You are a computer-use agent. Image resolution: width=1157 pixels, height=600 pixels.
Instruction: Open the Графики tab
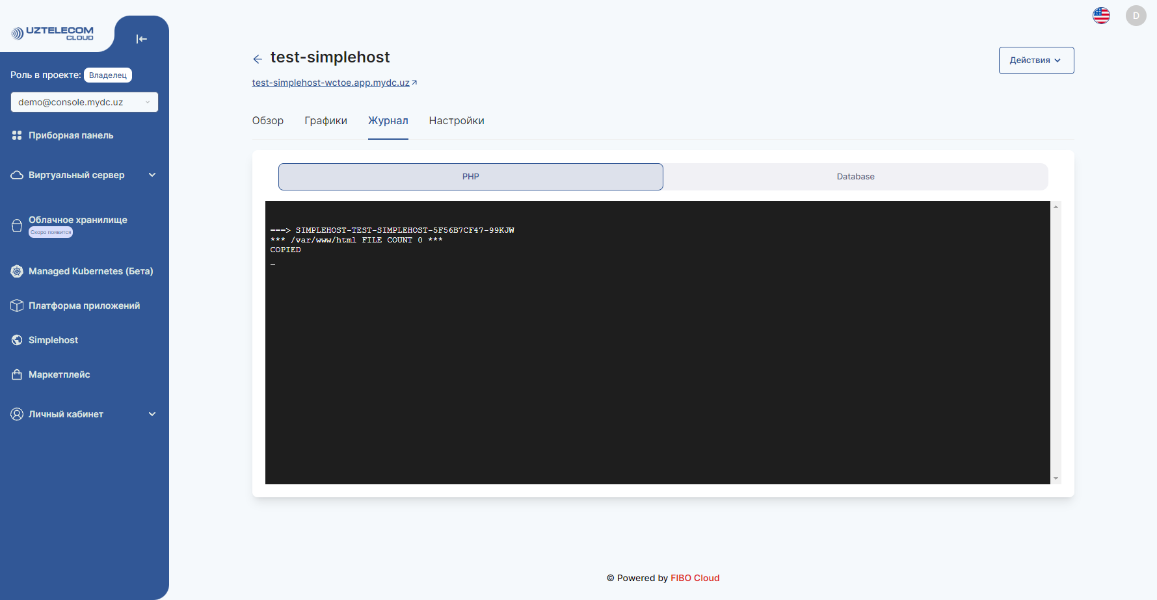tap(325, 120)
